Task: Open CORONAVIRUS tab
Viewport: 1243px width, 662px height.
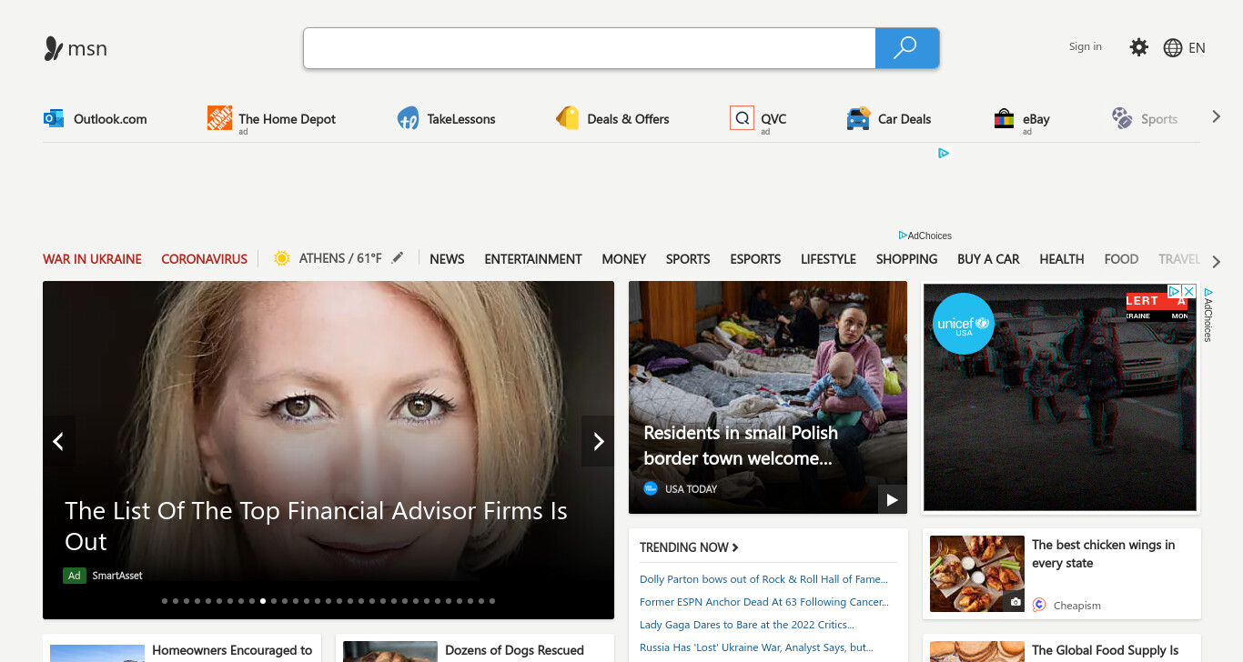Action: (205, 259)
